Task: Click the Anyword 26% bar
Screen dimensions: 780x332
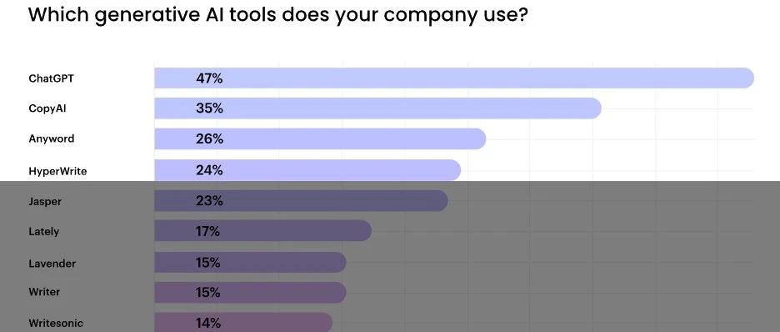Action: point(320,138)
